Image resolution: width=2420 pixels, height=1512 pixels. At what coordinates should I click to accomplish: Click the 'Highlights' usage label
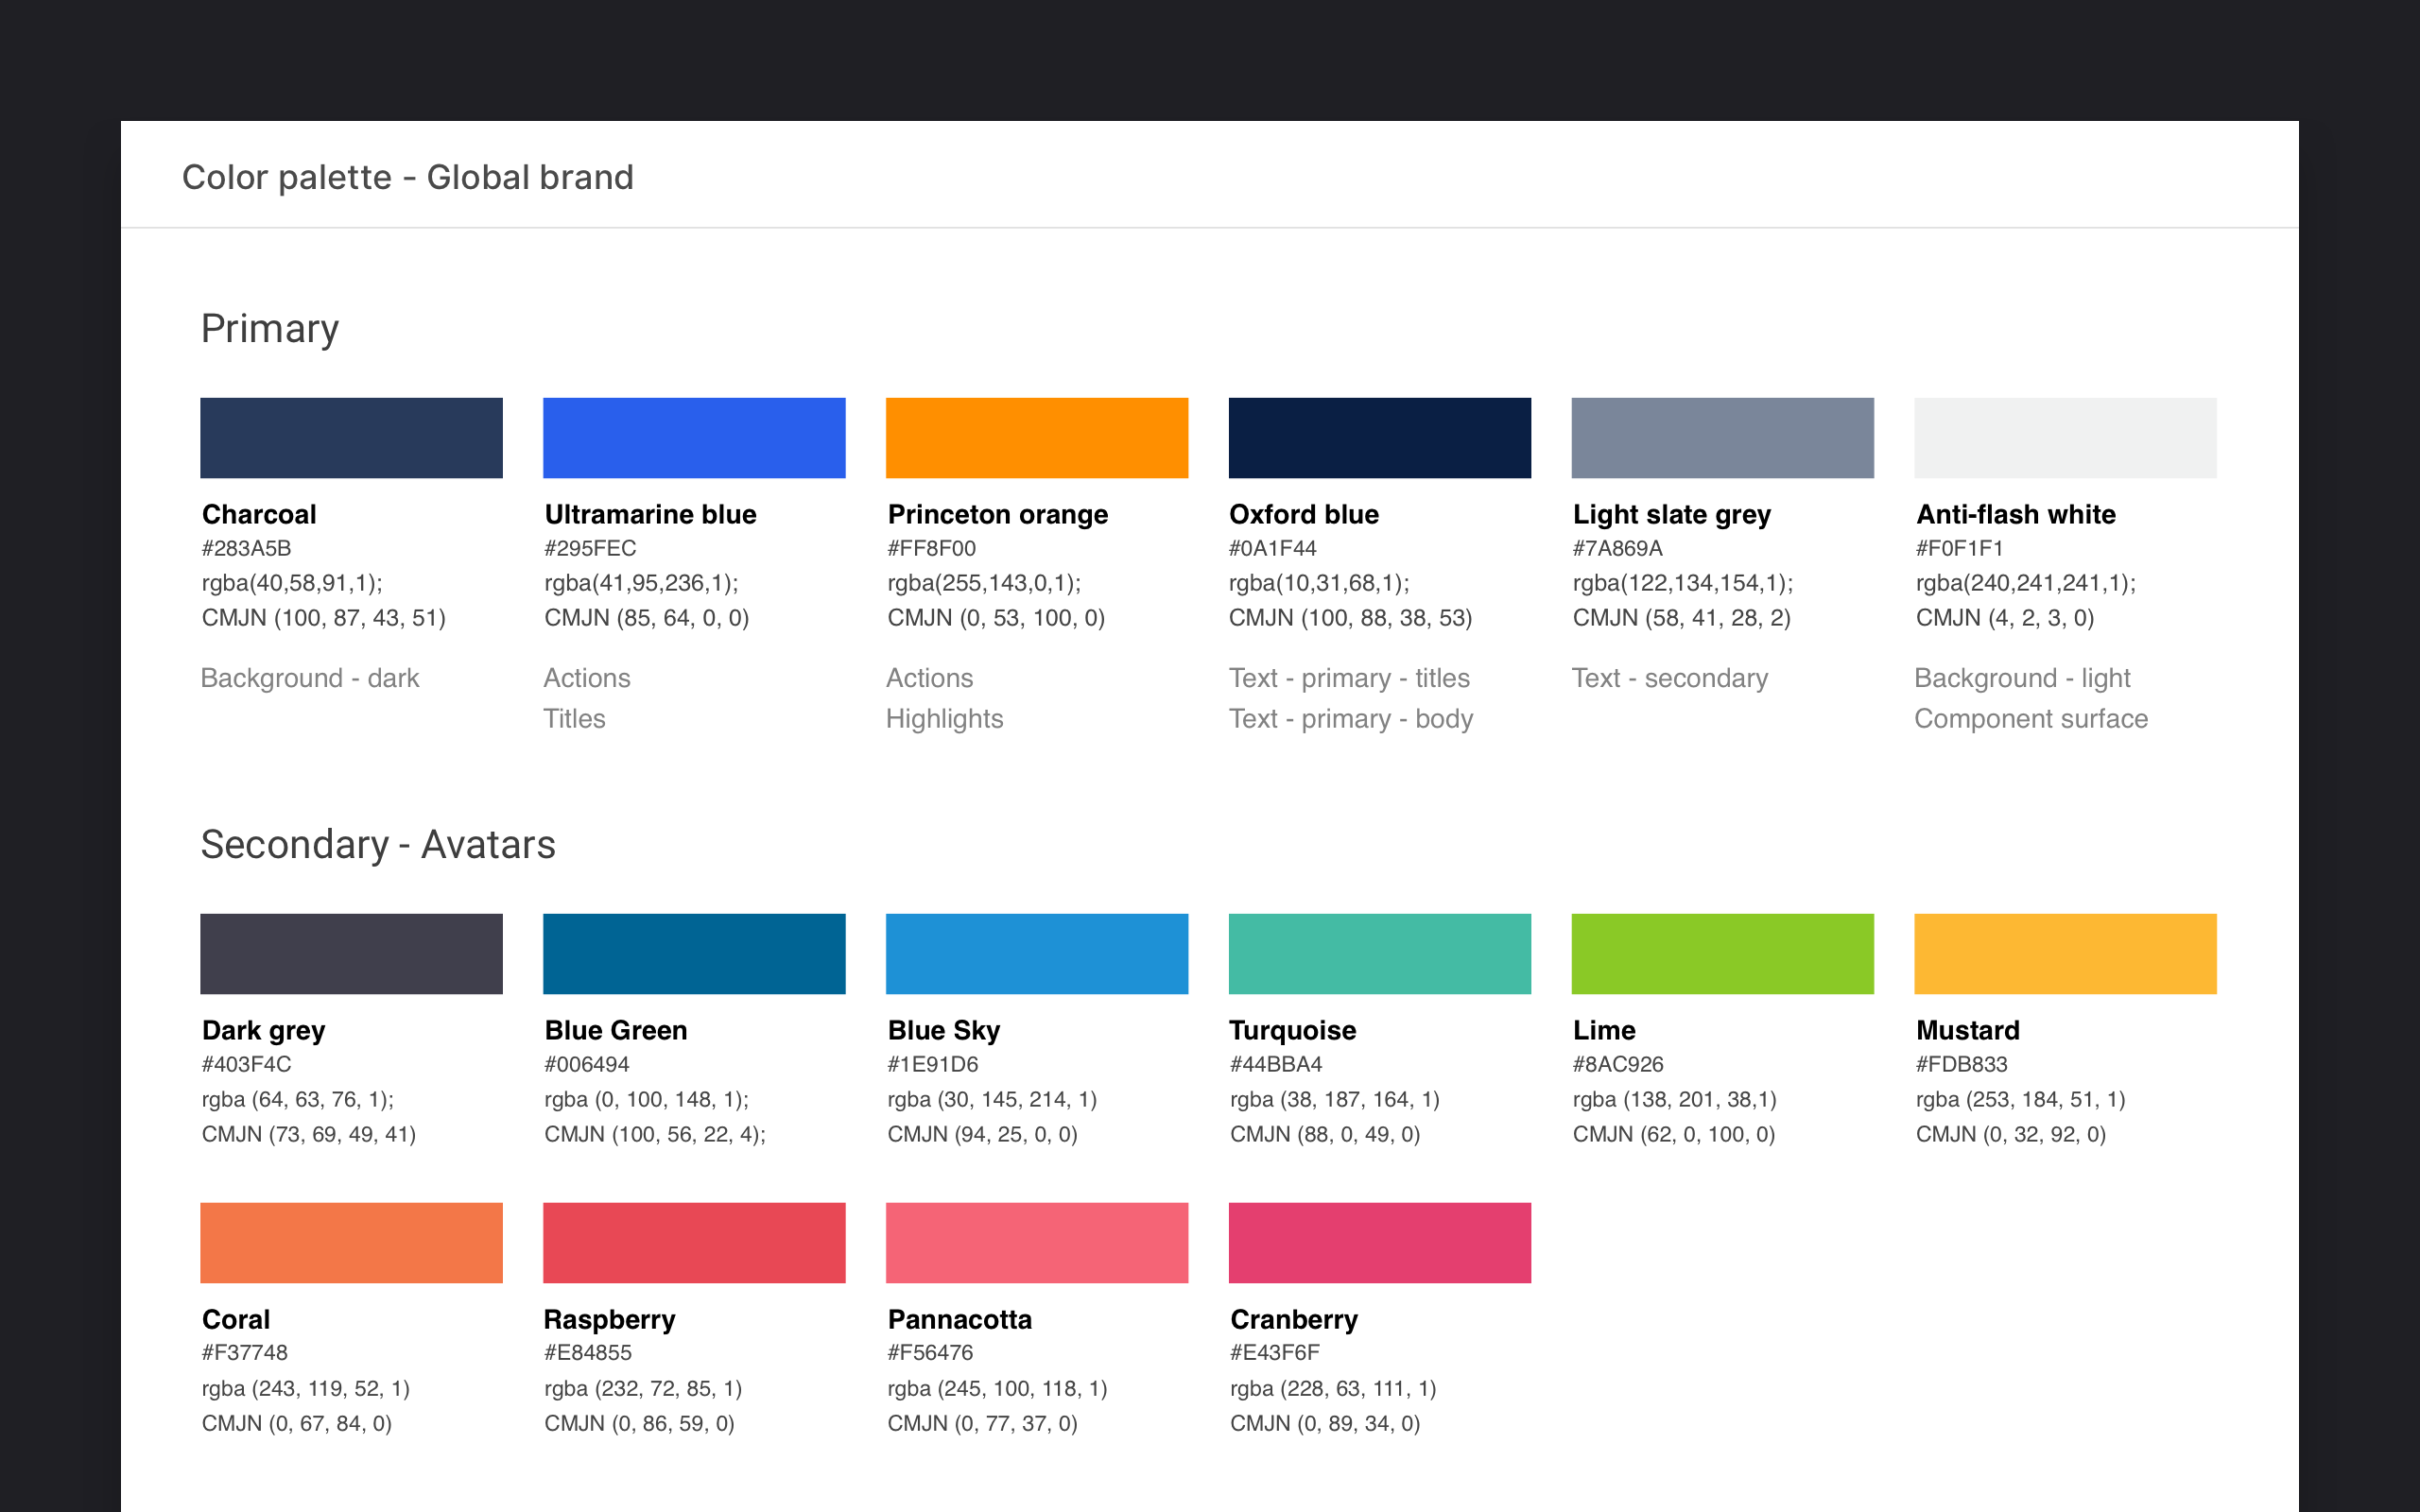coord(945,719)
